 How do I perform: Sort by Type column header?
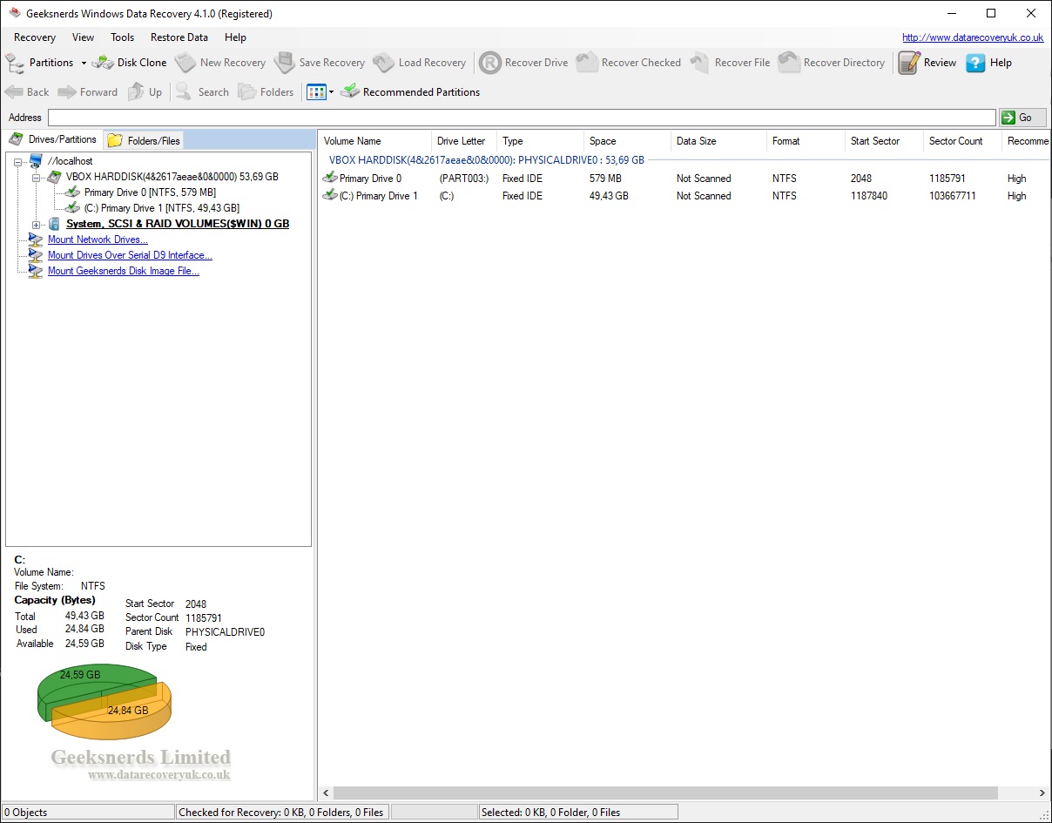pyautogui.click(x=540, y=141)
